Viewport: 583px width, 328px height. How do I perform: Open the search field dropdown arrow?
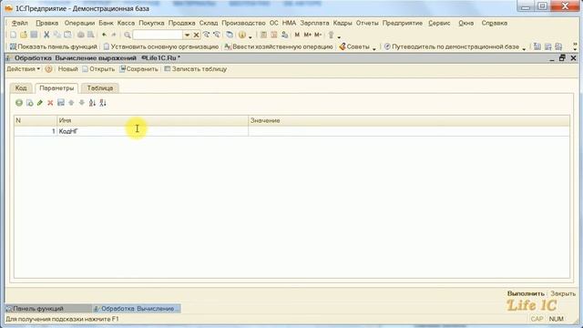pos(187,35)
